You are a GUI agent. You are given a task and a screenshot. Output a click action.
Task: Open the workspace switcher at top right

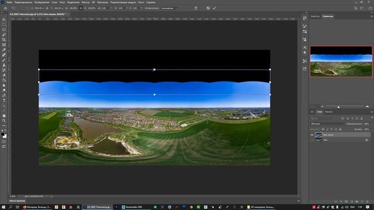[x=362, y=8]
